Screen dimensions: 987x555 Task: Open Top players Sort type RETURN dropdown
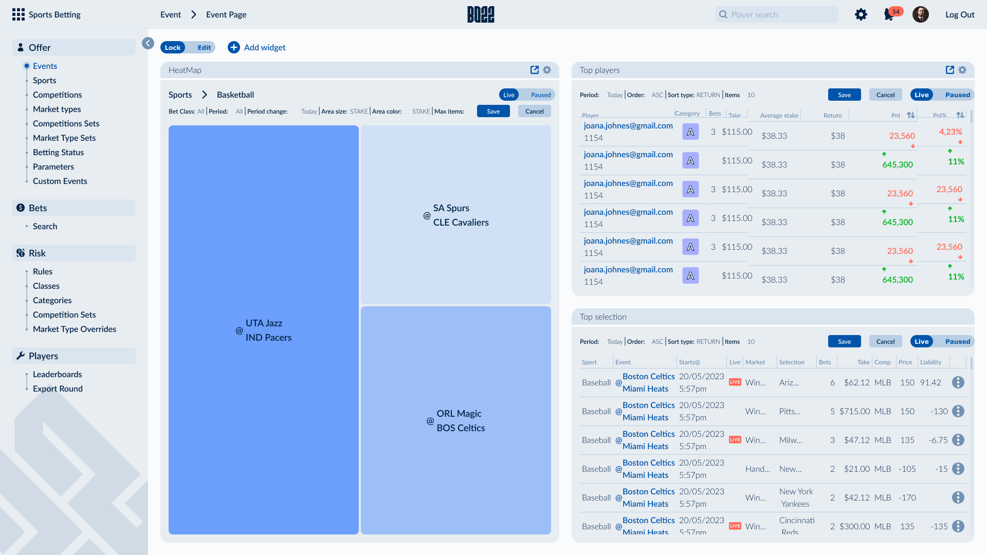click(x=708, y=95)
